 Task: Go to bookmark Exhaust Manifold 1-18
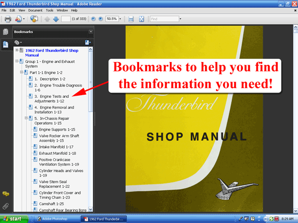[58, 153]
